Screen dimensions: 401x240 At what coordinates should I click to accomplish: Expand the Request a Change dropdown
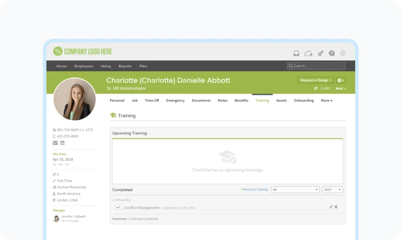(x=316, y=80)
